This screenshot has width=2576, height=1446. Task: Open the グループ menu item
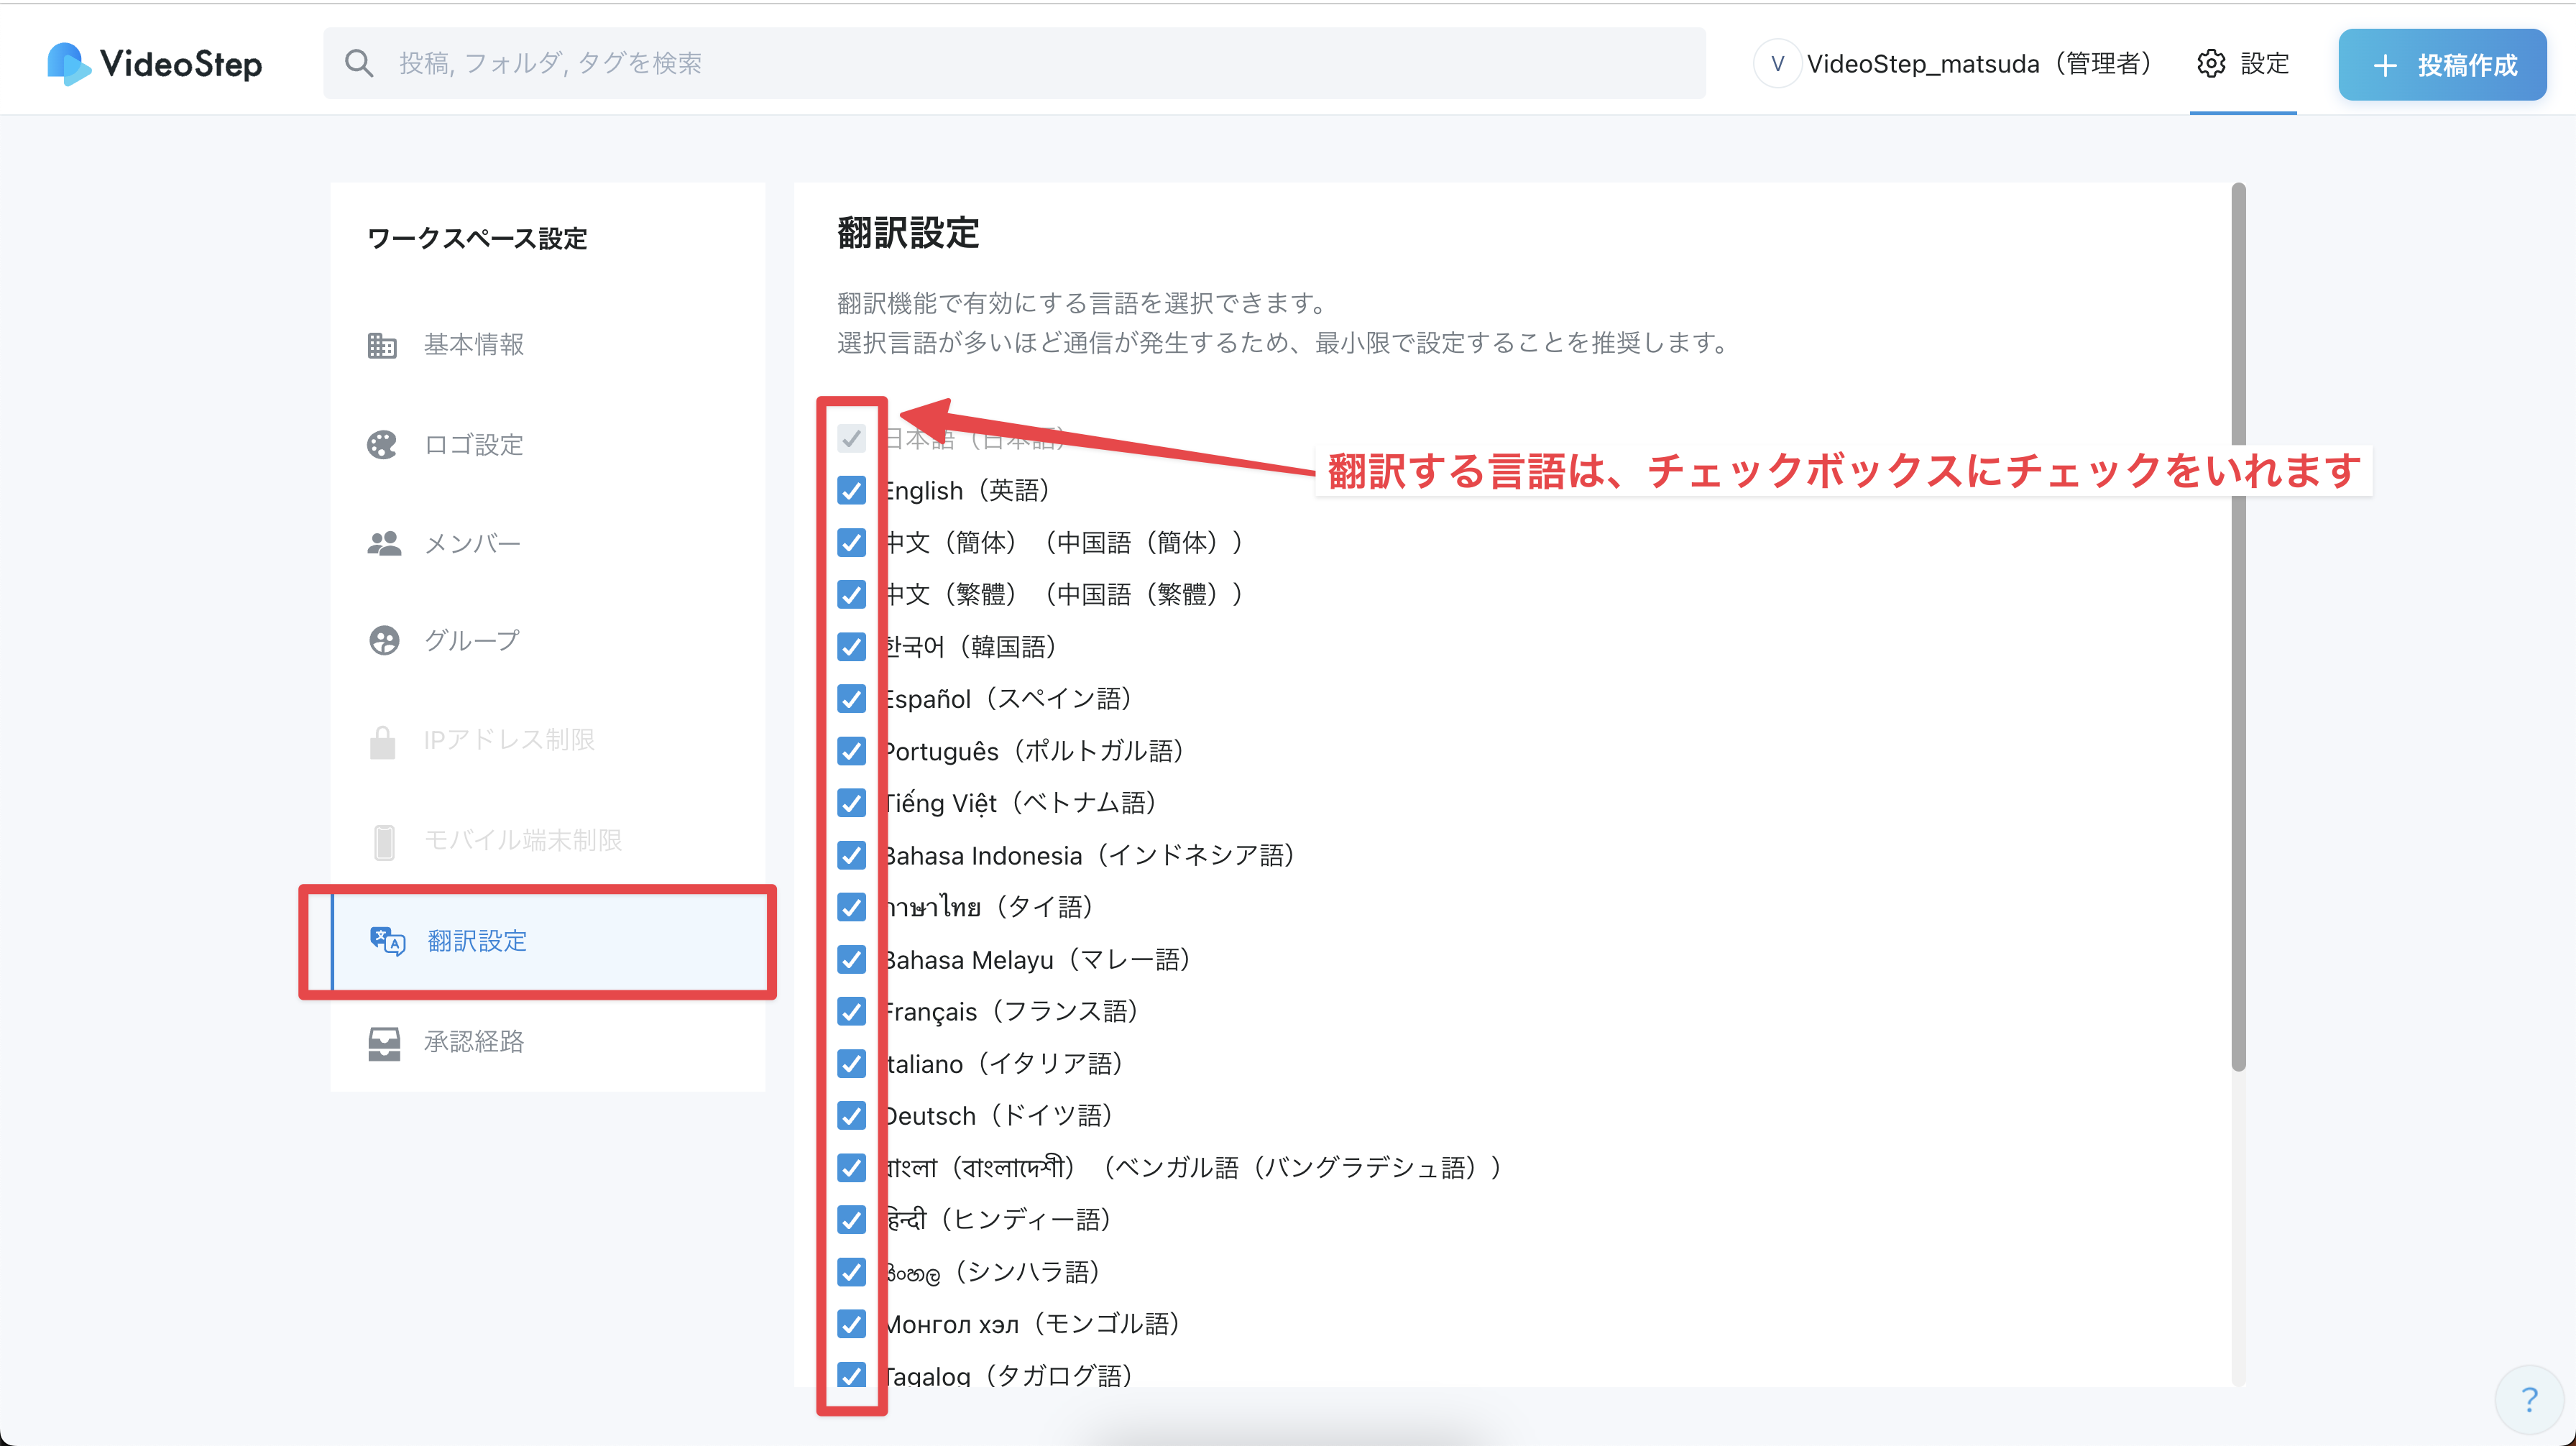pos(471,641)
